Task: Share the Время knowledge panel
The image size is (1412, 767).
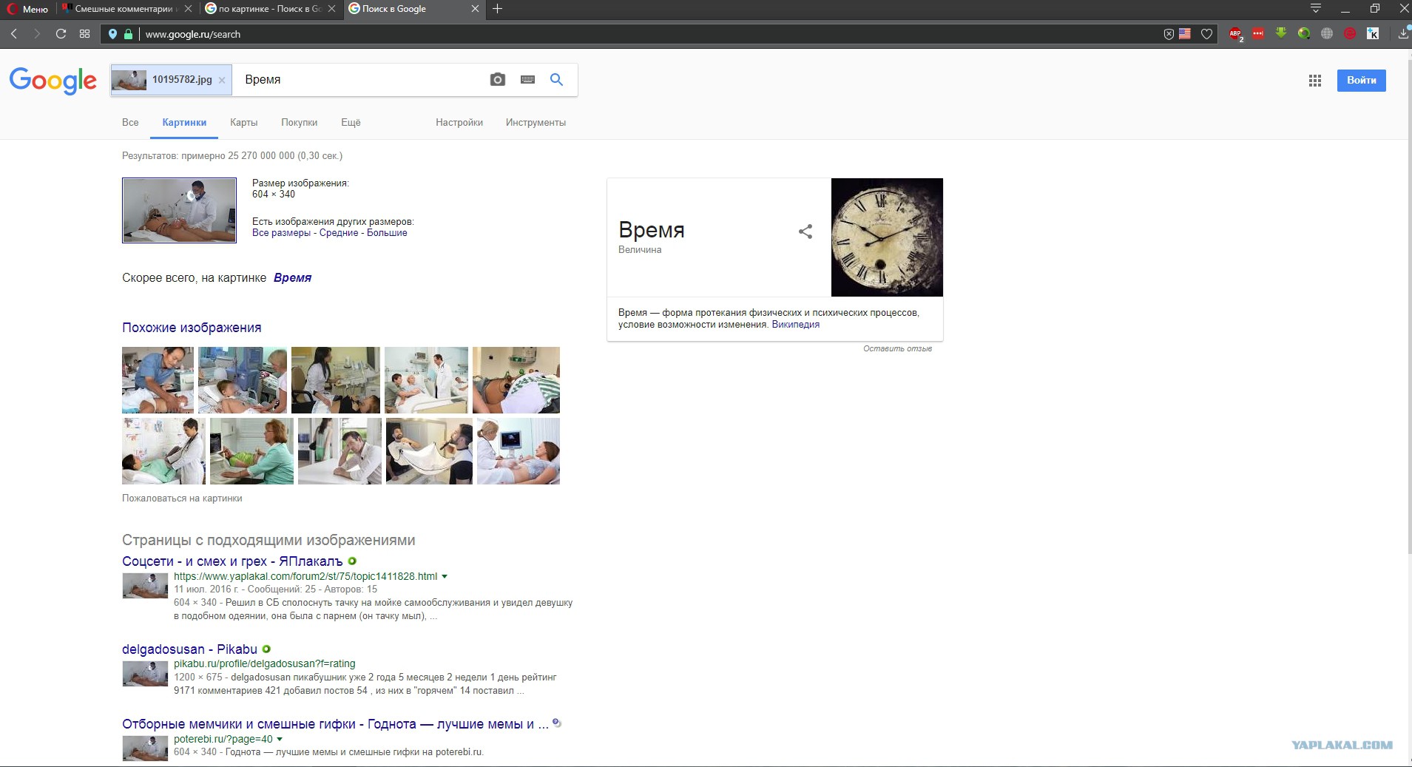Action: [x=805, y=232]
